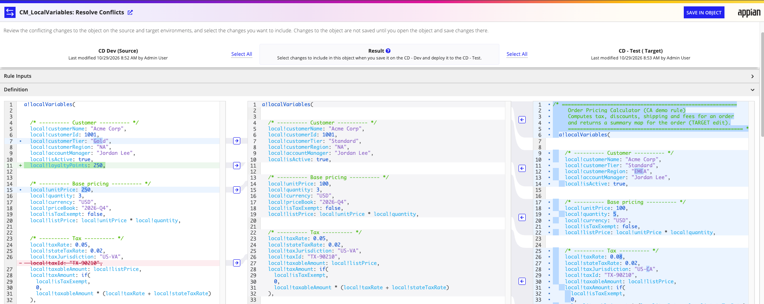
Task: Click target line local!quantity: 5
Action: pos(592,214)
